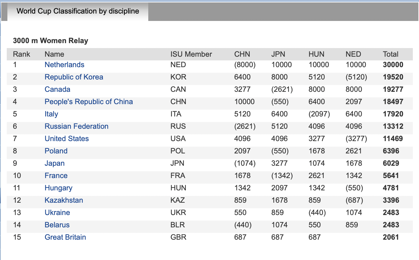Select Poland total value 6396

pos(391,151)
